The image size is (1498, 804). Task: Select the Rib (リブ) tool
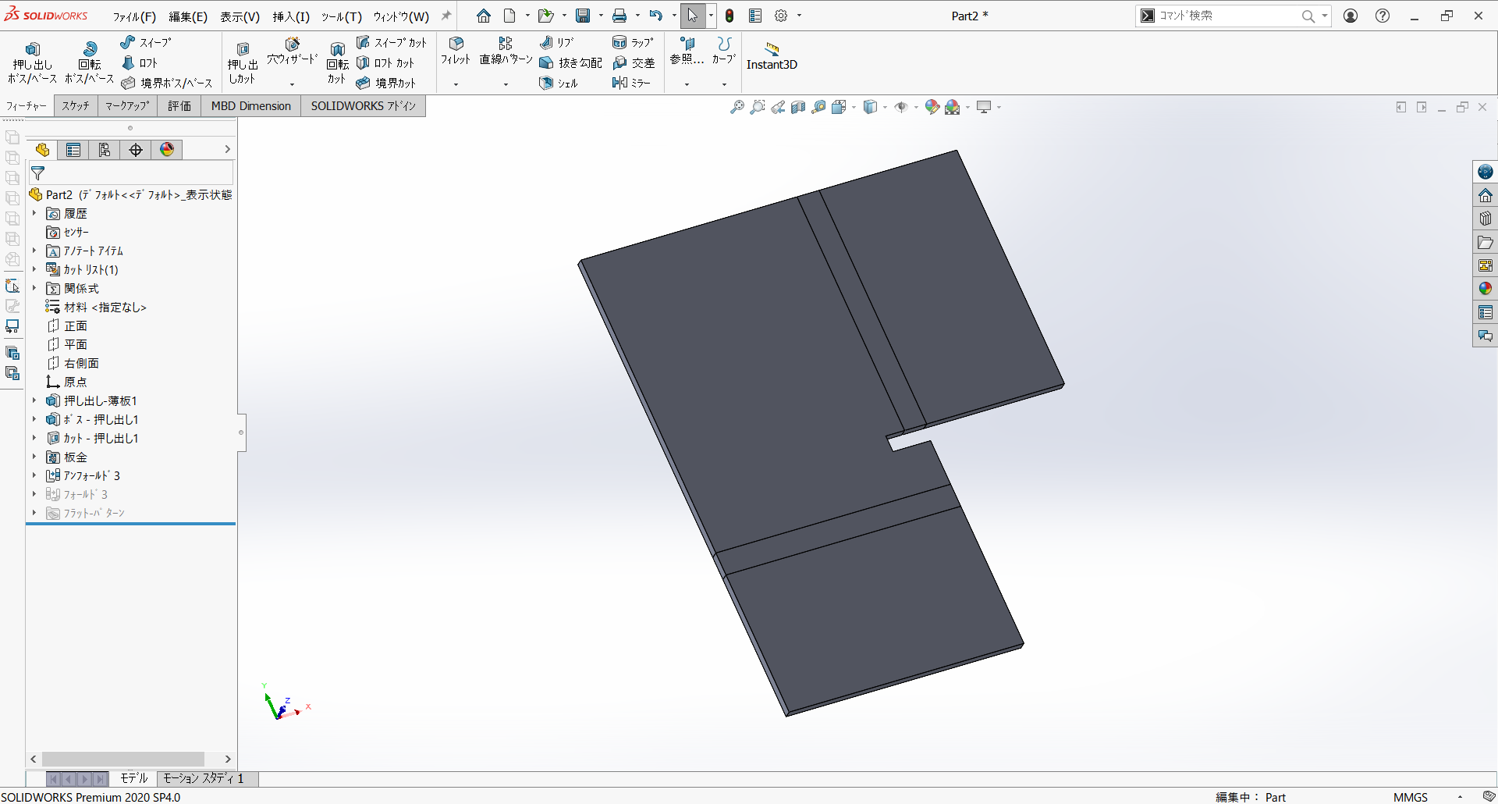(x=556, y=42)
